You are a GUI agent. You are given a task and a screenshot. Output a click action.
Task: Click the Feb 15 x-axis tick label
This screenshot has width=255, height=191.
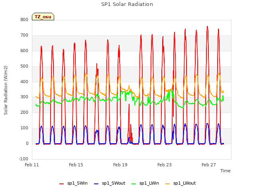tap(76, 165)
